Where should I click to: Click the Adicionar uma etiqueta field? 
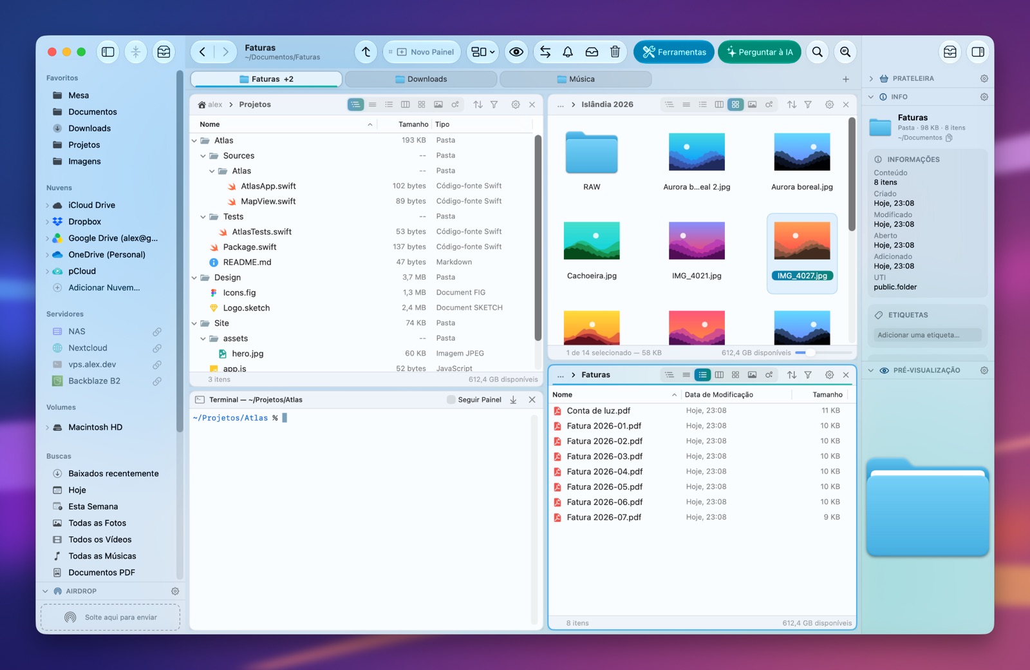coord(927,335)
